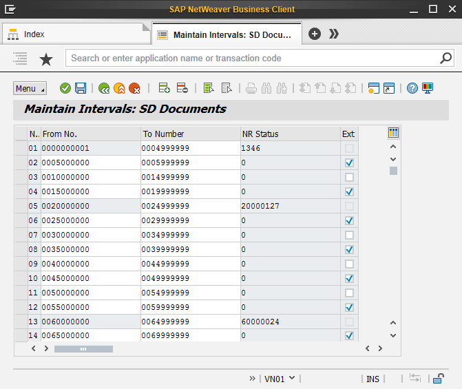
Task: Go to Next Page icon
Action: 335,88
